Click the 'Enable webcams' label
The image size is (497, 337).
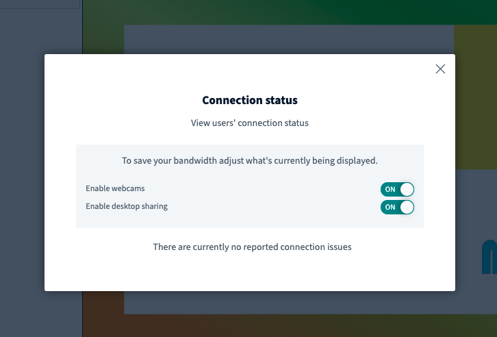[x=115, y=188]
